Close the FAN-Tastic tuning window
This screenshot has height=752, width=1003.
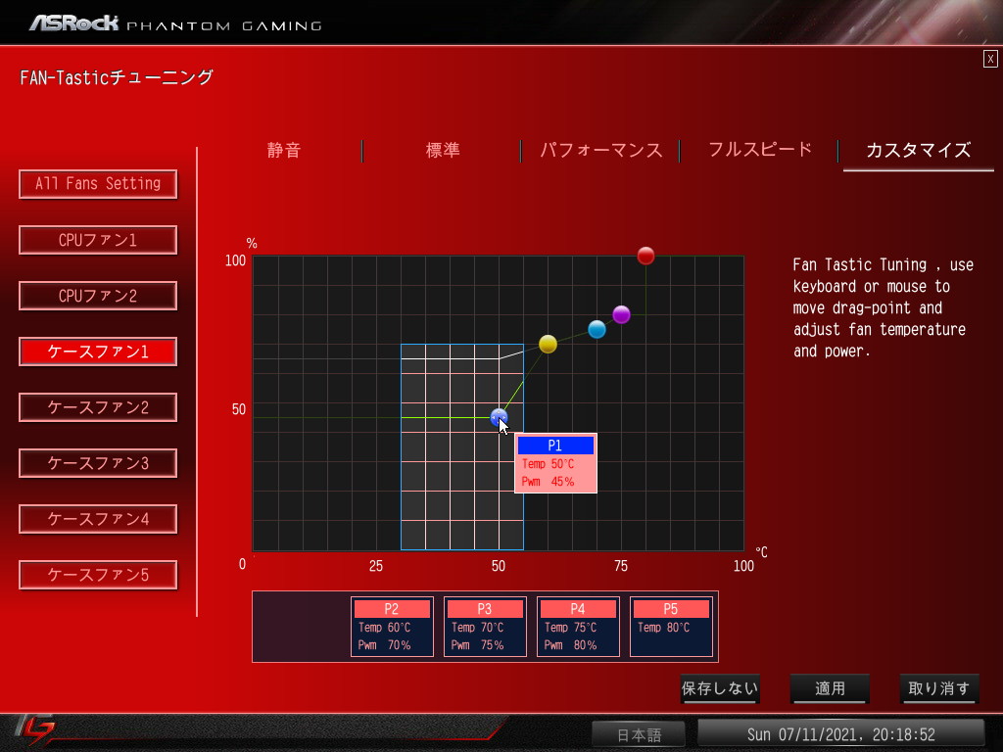pyautogui.click(x=990, y=59)
